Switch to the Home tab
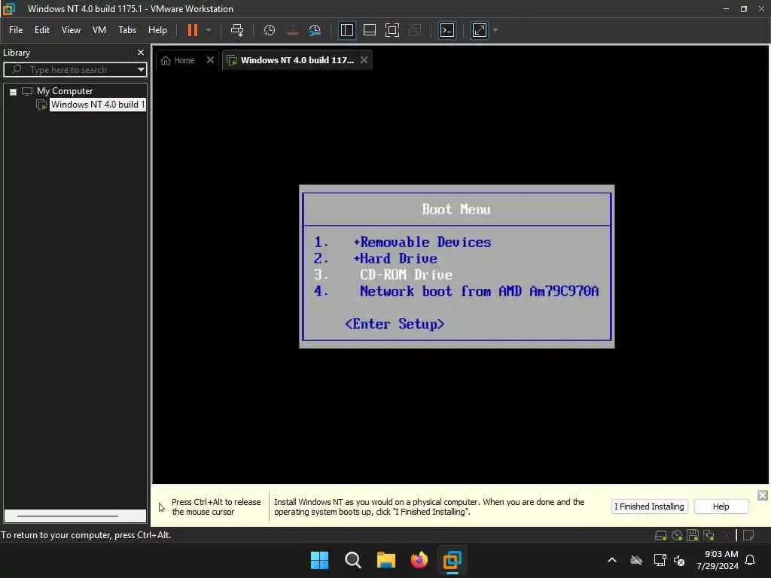This screenshot has height=578, width=771. tap(178, 60)
